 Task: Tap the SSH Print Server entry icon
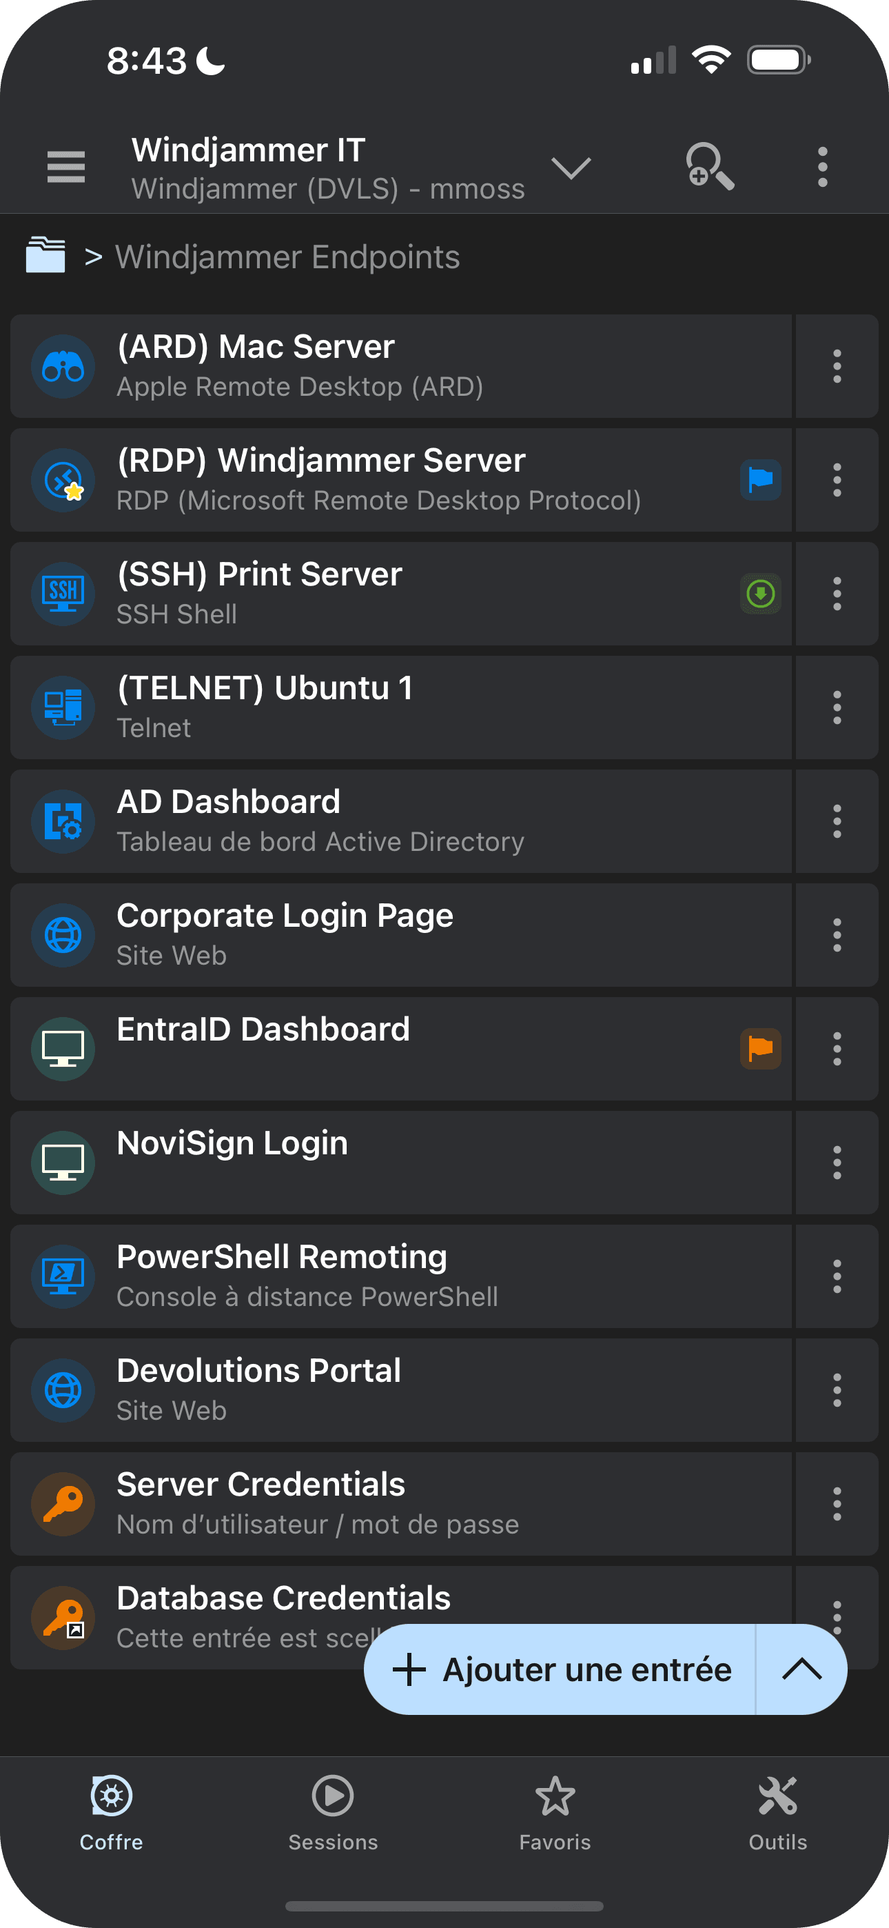pyautogui.click(x=63, y=594)
